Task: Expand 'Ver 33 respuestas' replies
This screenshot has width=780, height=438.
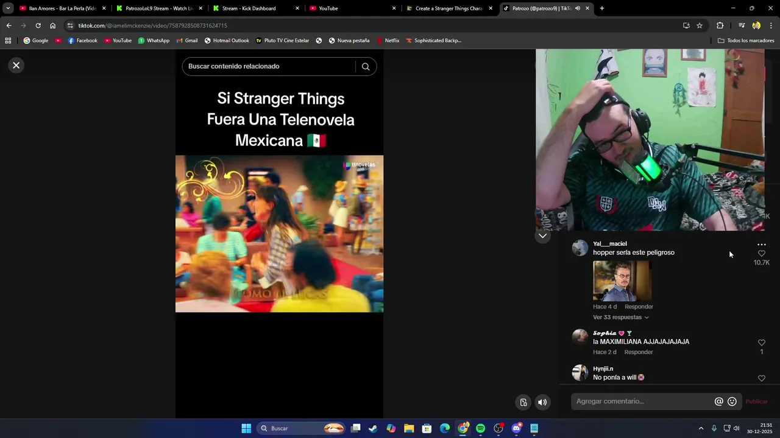Action: (x=621, y=318)
